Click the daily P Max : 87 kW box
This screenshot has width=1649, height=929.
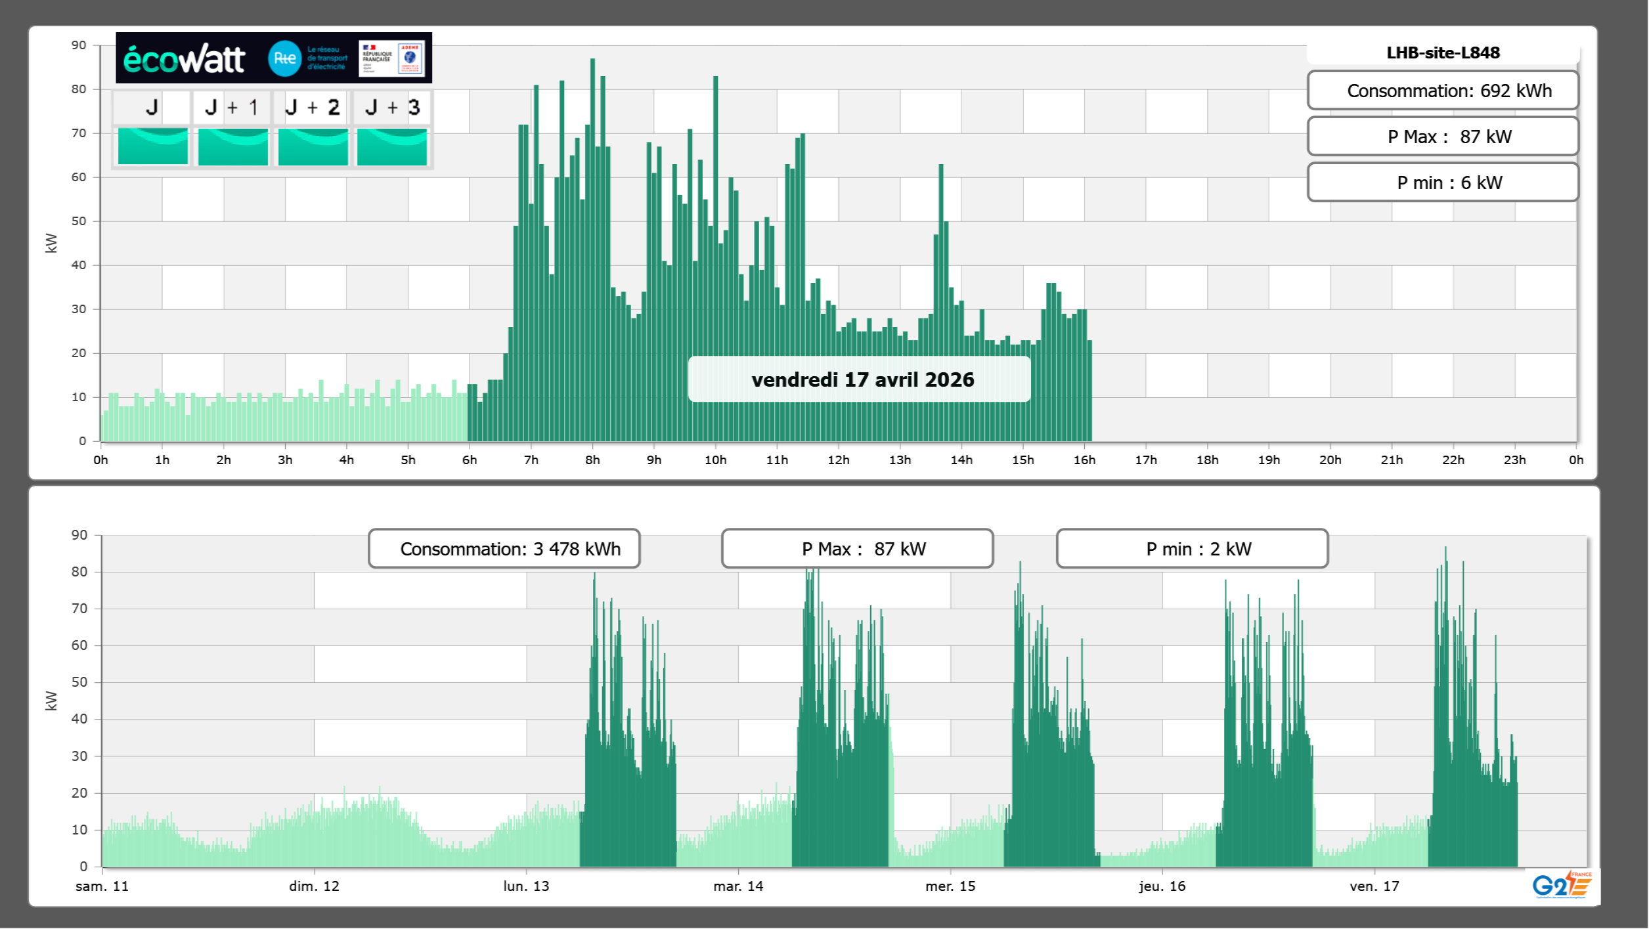[1443, 137]
